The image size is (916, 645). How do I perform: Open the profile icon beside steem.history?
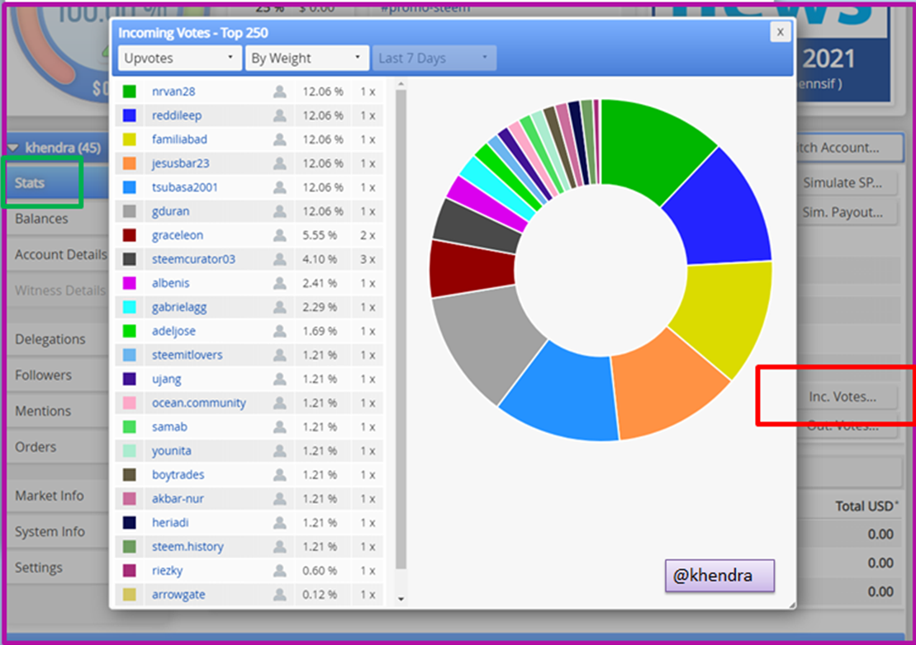tap(280, 546)
